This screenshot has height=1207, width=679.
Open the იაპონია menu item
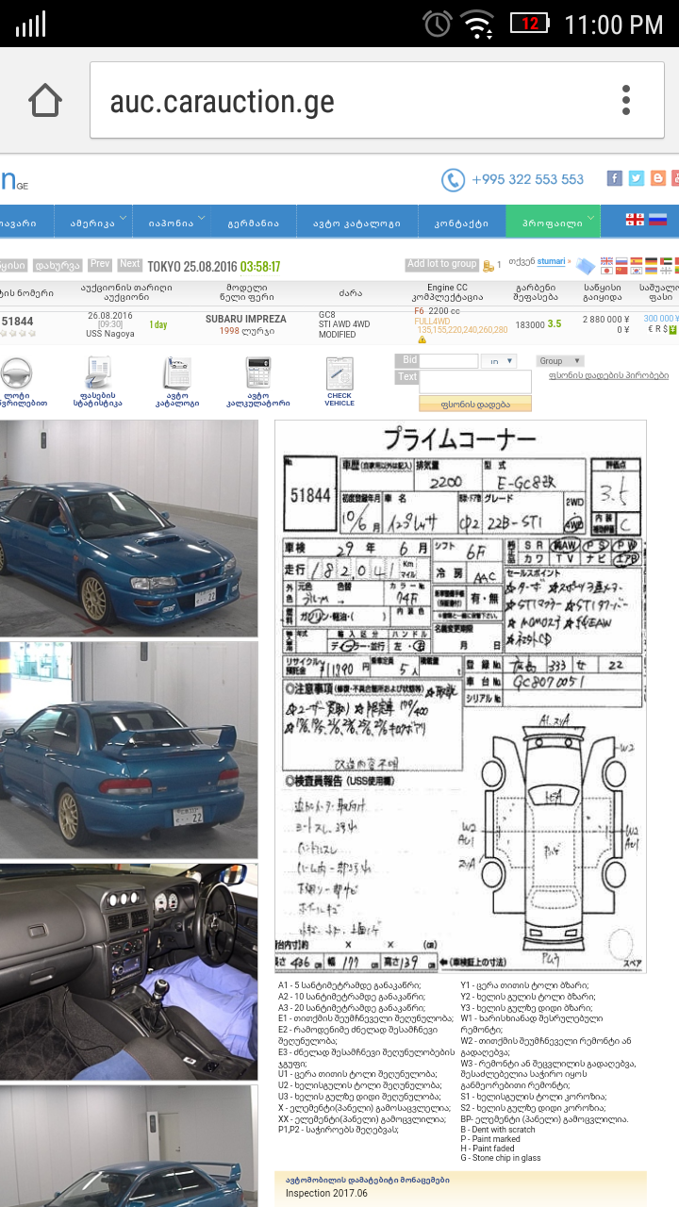pyautogui.click(x=171, y=223)
